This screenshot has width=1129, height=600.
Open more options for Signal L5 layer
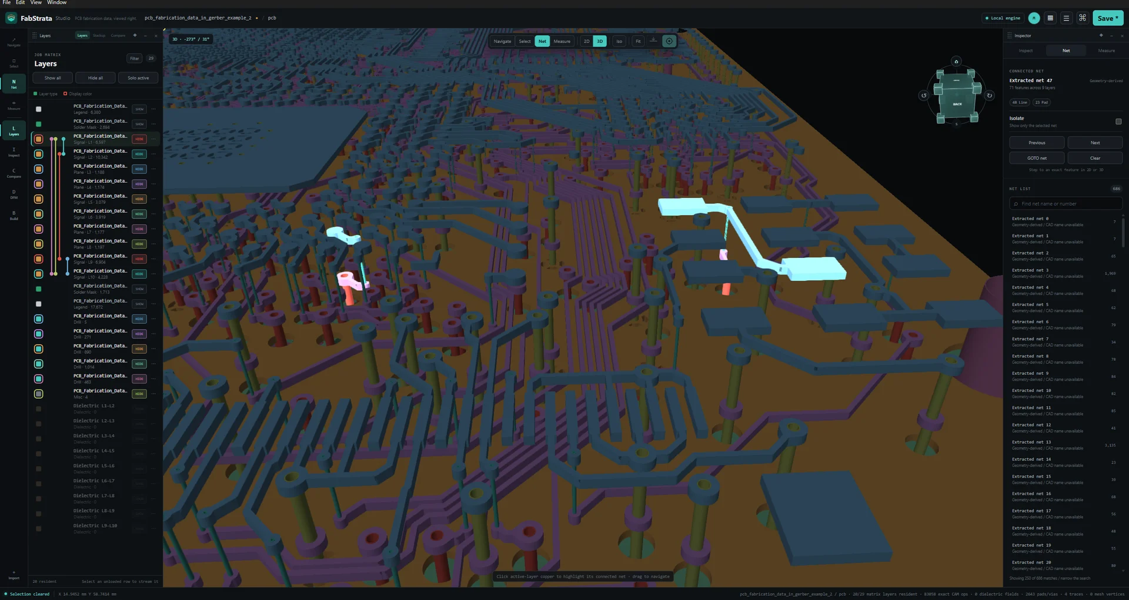click(x=153, y=199)
